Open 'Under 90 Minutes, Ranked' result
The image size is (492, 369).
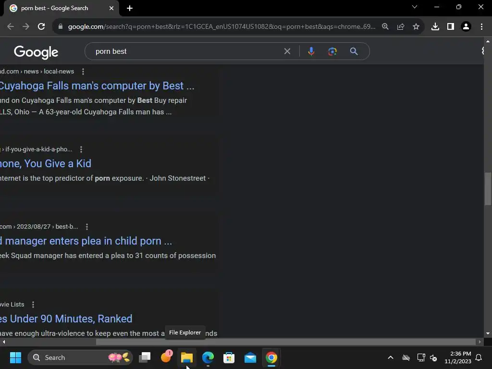66,319
